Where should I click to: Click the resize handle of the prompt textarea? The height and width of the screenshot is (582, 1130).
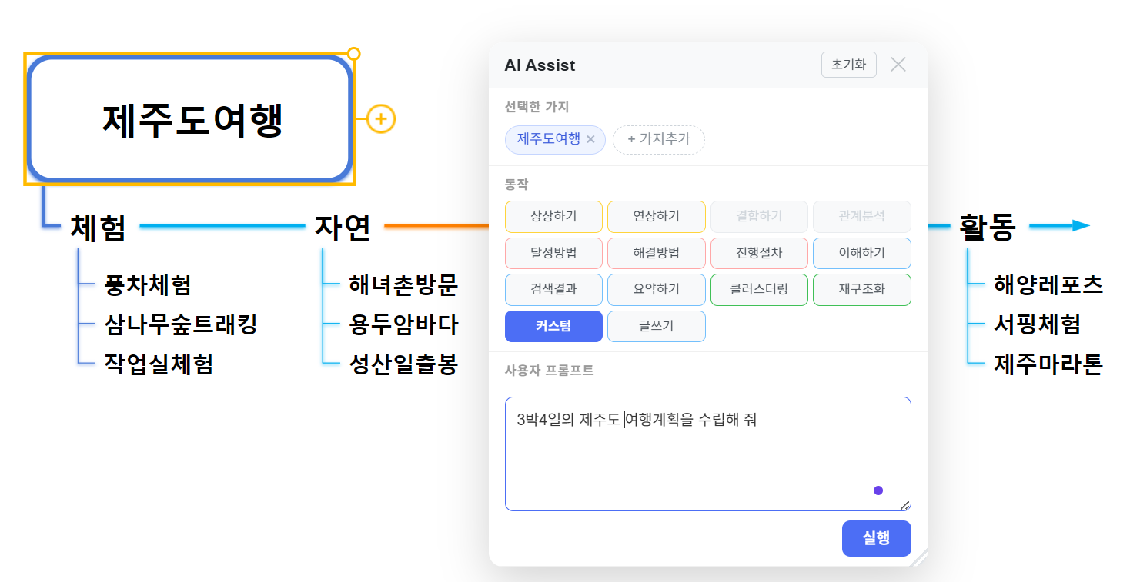click(x=906, y=504)
